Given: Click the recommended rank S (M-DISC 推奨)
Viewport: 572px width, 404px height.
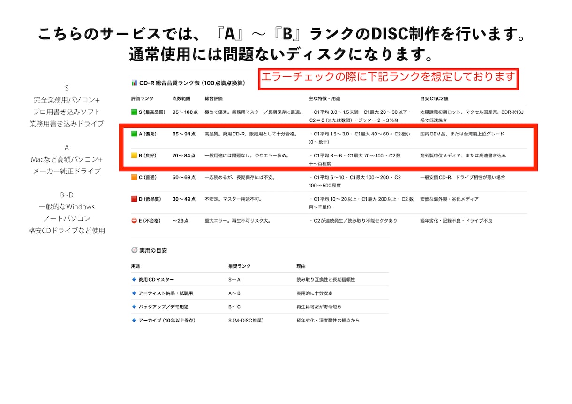Looking at the screenshot, I should point(246,321).
